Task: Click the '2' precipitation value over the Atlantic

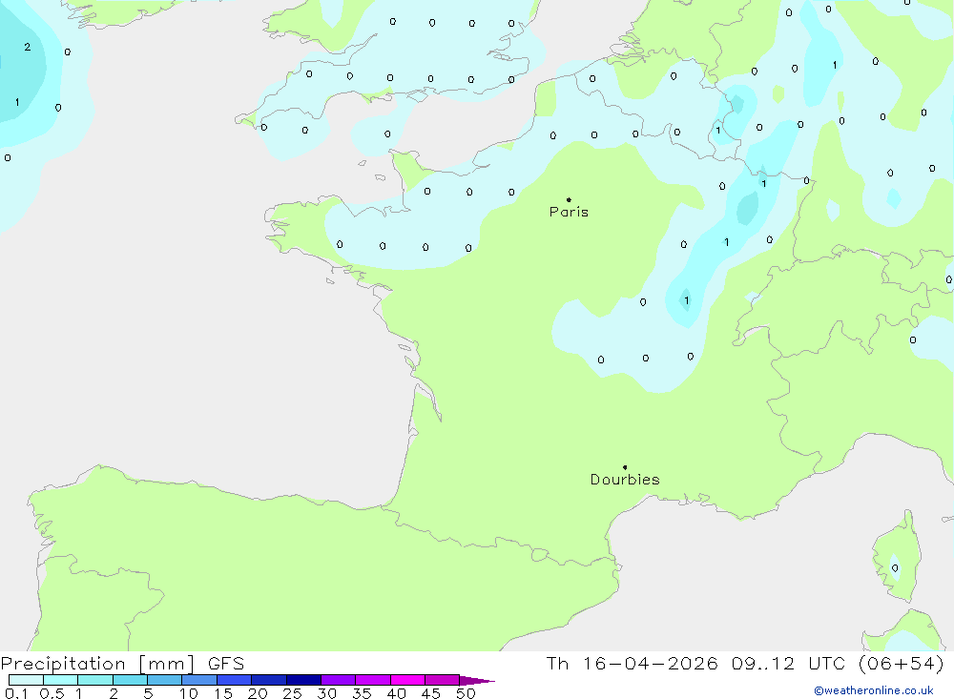Action: pyautogui.click(x=28, y=47)
